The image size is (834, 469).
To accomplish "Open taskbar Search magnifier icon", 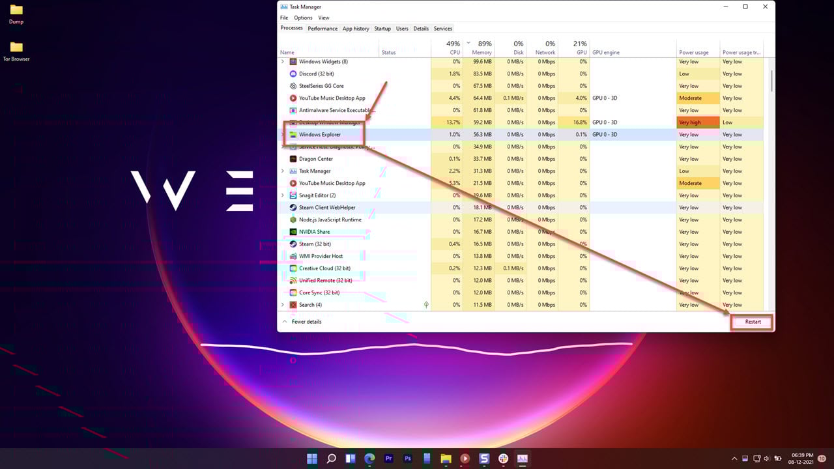I will [x=331, y=459].
